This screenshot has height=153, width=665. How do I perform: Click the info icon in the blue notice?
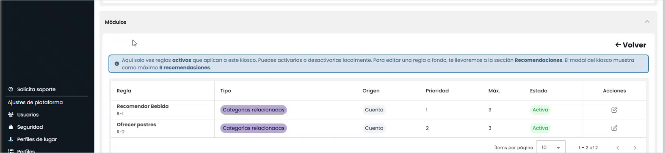pos(117,64)
